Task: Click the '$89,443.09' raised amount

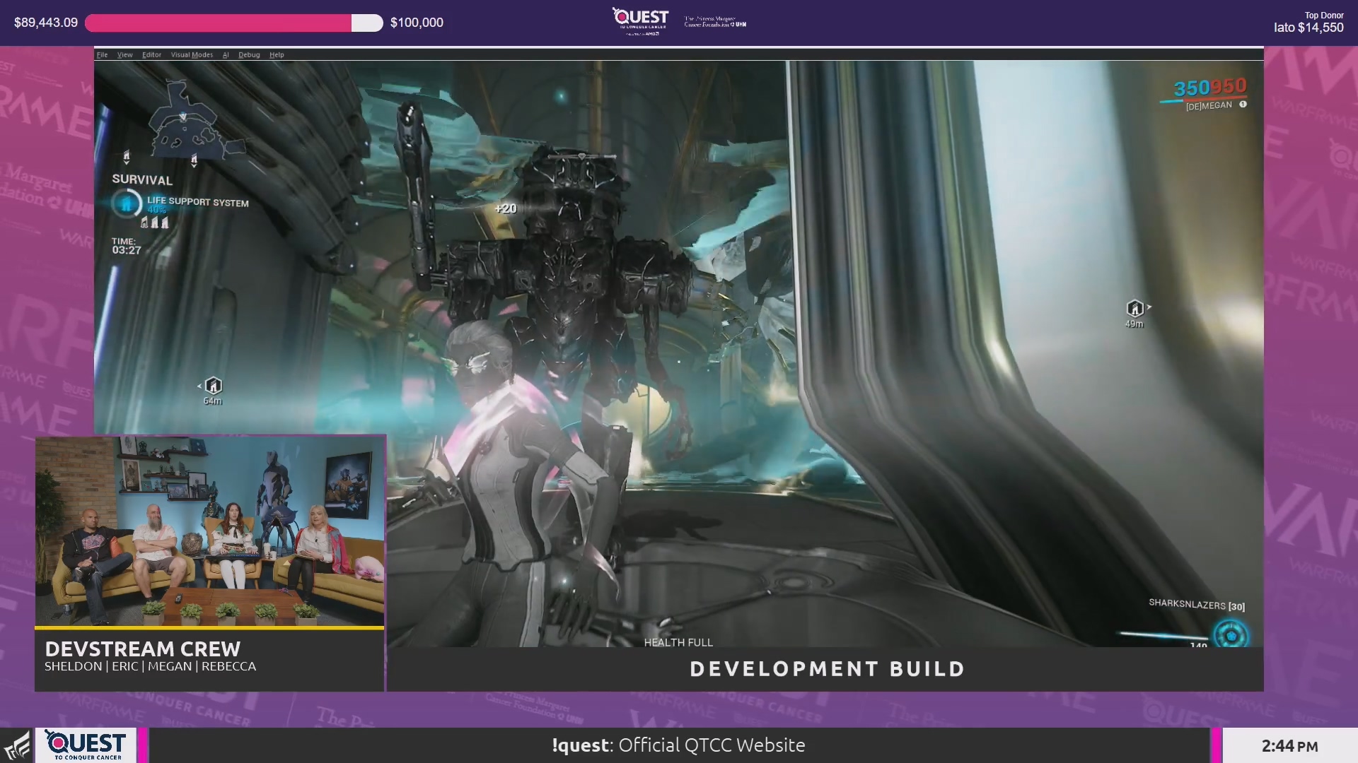Action: click(46, 23)
